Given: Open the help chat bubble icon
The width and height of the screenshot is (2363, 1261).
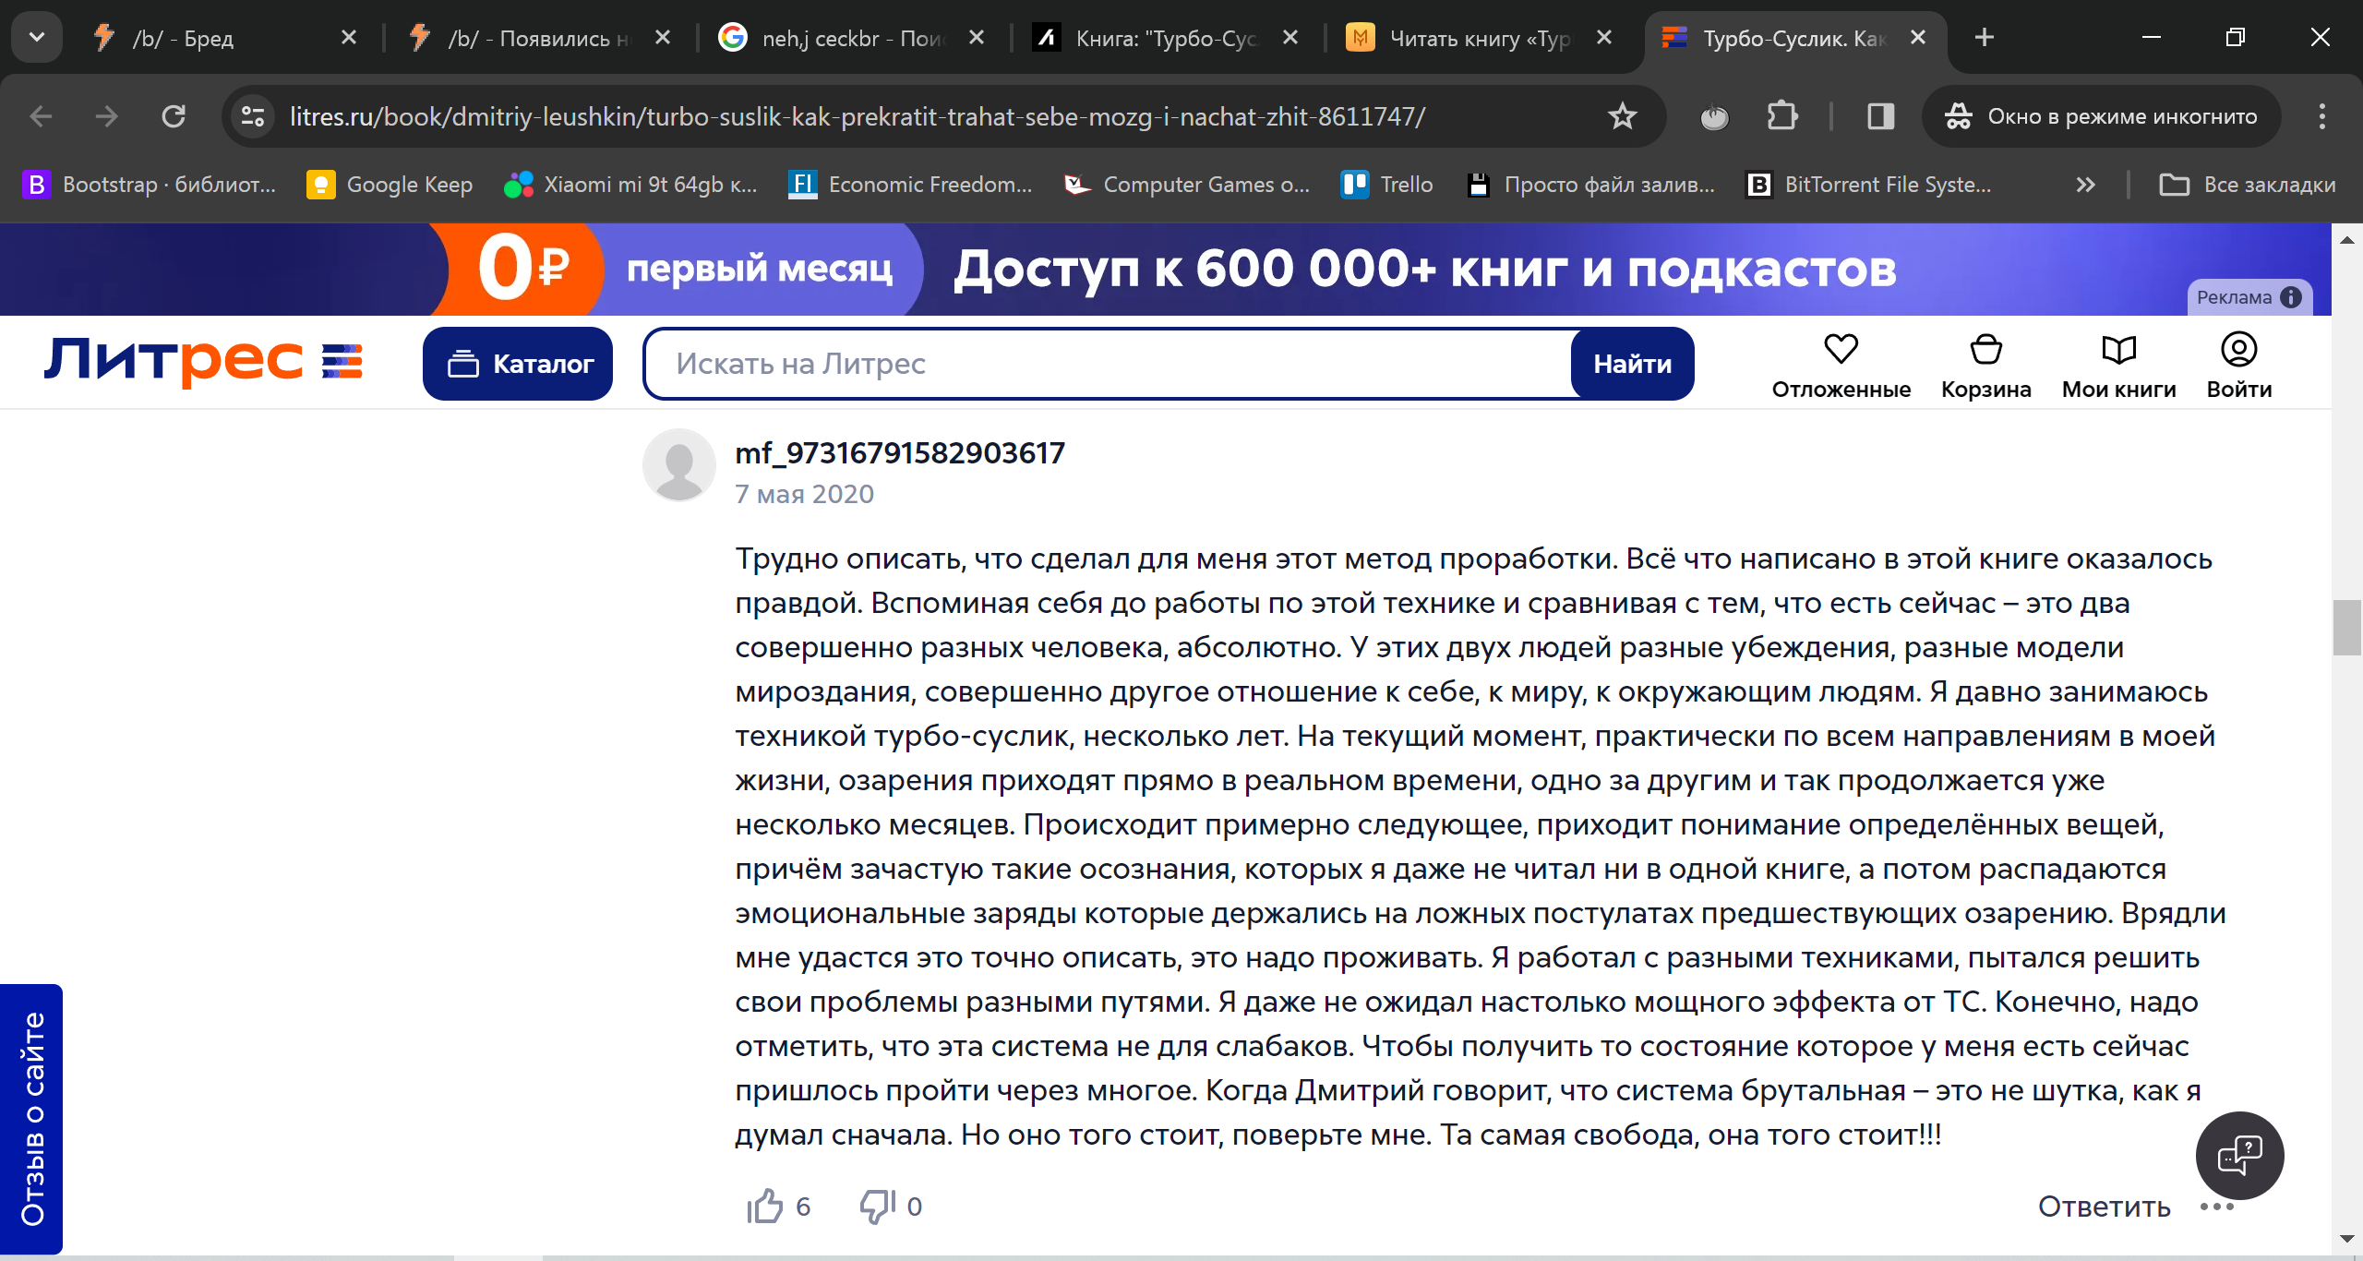Looking at the screenshot, I should tap(2239, 1155).
